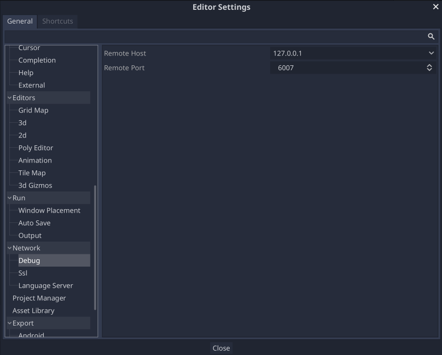Screen dimensions: 442x355
Task: Open the Auto Save settings
Action: point(34,222)
